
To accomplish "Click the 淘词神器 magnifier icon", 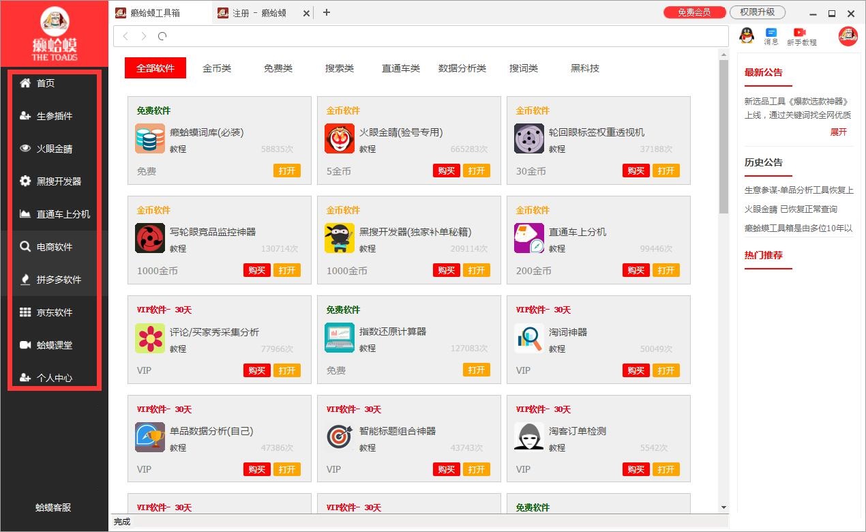I will click(x=529, y=338).
